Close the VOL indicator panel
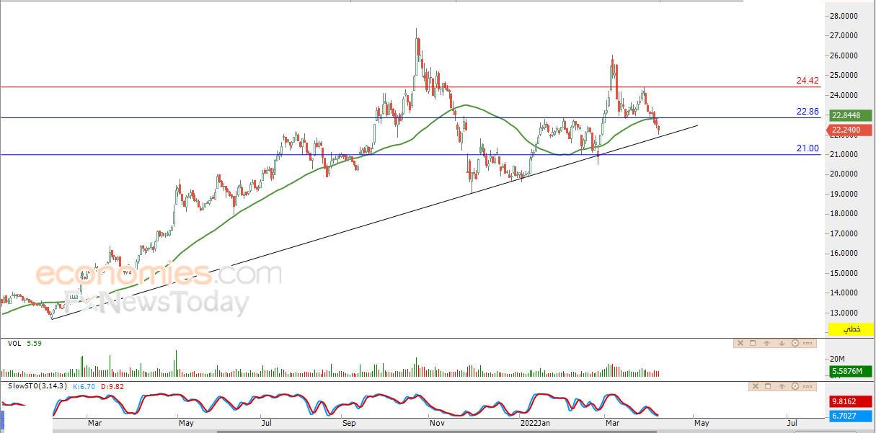This screenshot has height=433, width=876. 740,343
